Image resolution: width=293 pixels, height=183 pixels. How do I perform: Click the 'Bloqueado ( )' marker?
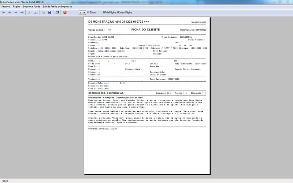point(198,93)
